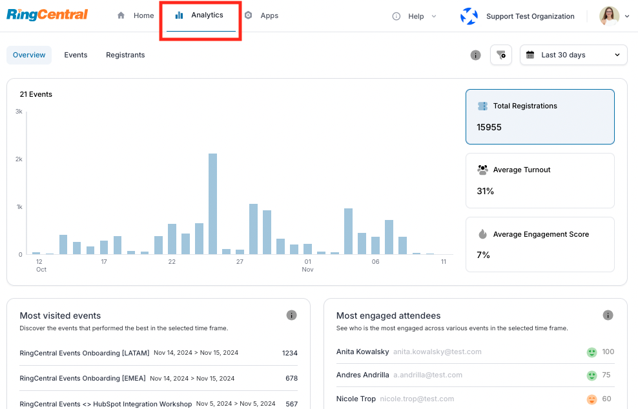638x409 pixels.
Task: Open Anita Kowalsky attendee row
Action: [x=475, y=352]
